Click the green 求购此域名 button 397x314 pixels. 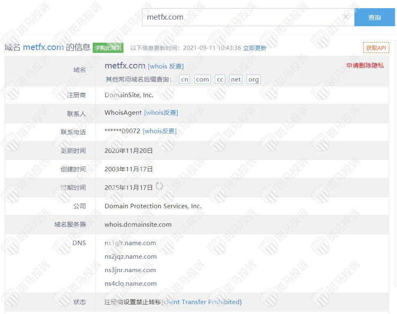pos(108,48)
